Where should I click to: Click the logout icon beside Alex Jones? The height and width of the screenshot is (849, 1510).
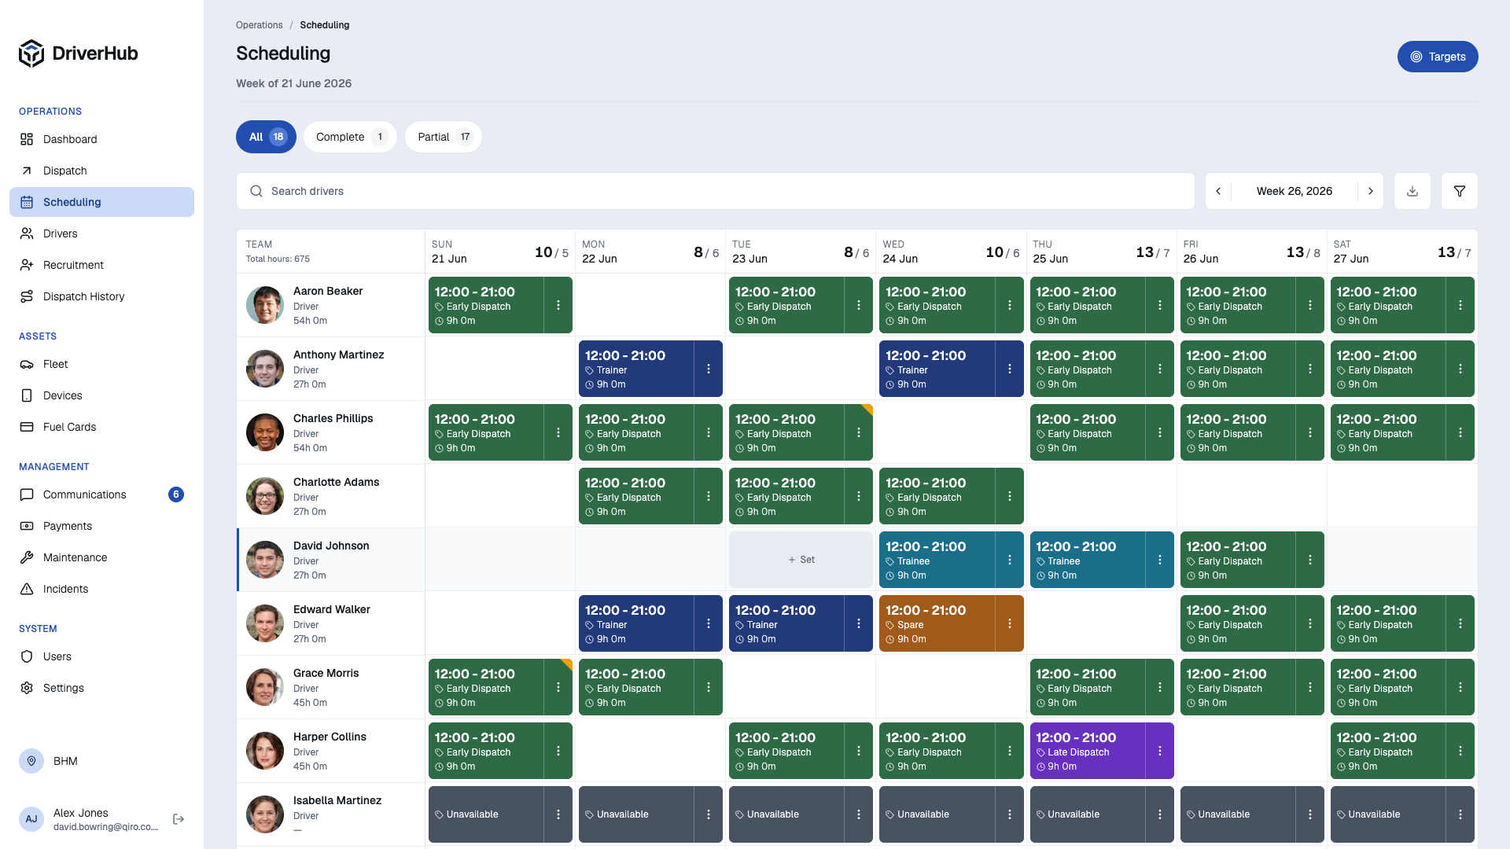pyautogui.click(x=179, y=819)
